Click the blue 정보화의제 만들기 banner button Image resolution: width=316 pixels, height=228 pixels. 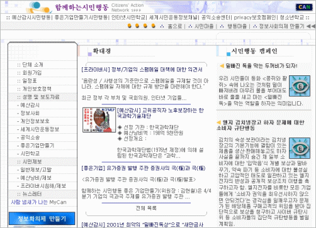coord(42,219)
